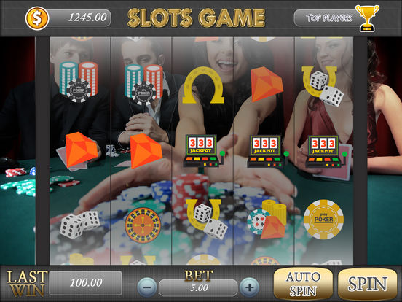
Task: Select the roulette wheel symbol in reel two
Action: click(143, 225)
